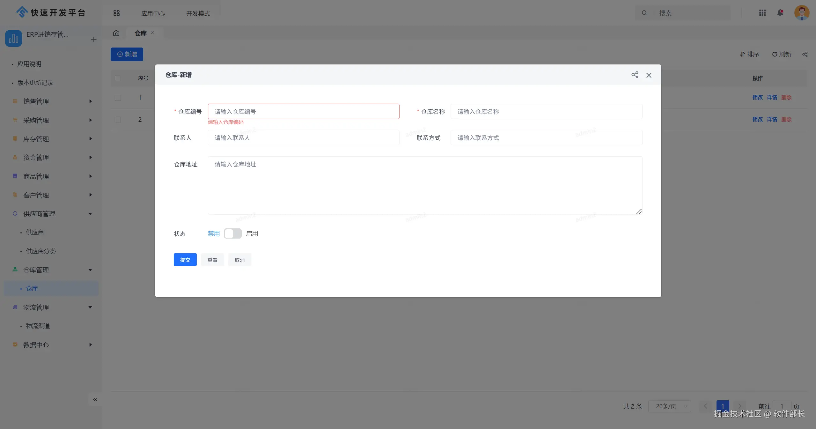This screenshot has height=429, width=816.
Task: Tick the select-all header checkbox
Action: [118, 78]
